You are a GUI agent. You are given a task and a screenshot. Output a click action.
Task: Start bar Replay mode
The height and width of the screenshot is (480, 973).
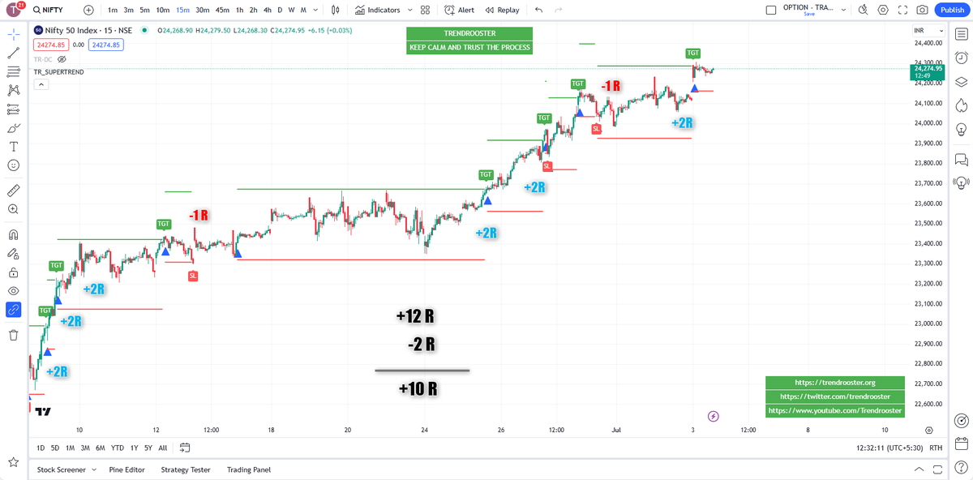[502, 10]
